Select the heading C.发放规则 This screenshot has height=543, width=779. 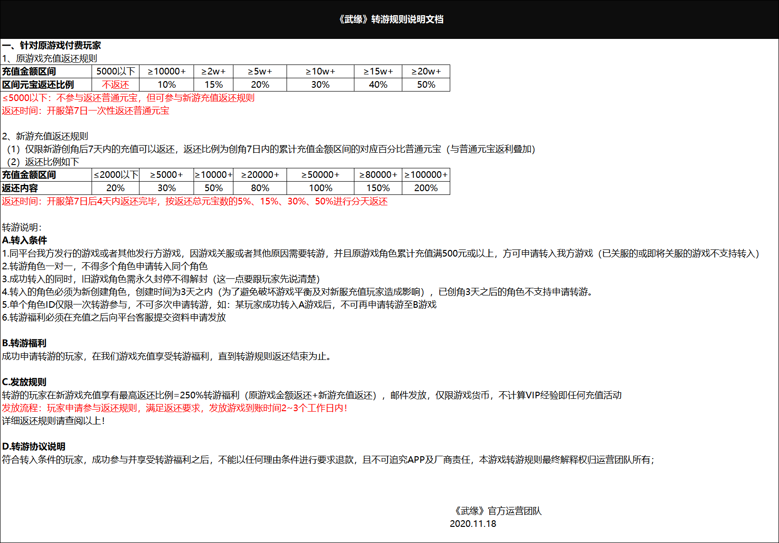click(24, 382)
